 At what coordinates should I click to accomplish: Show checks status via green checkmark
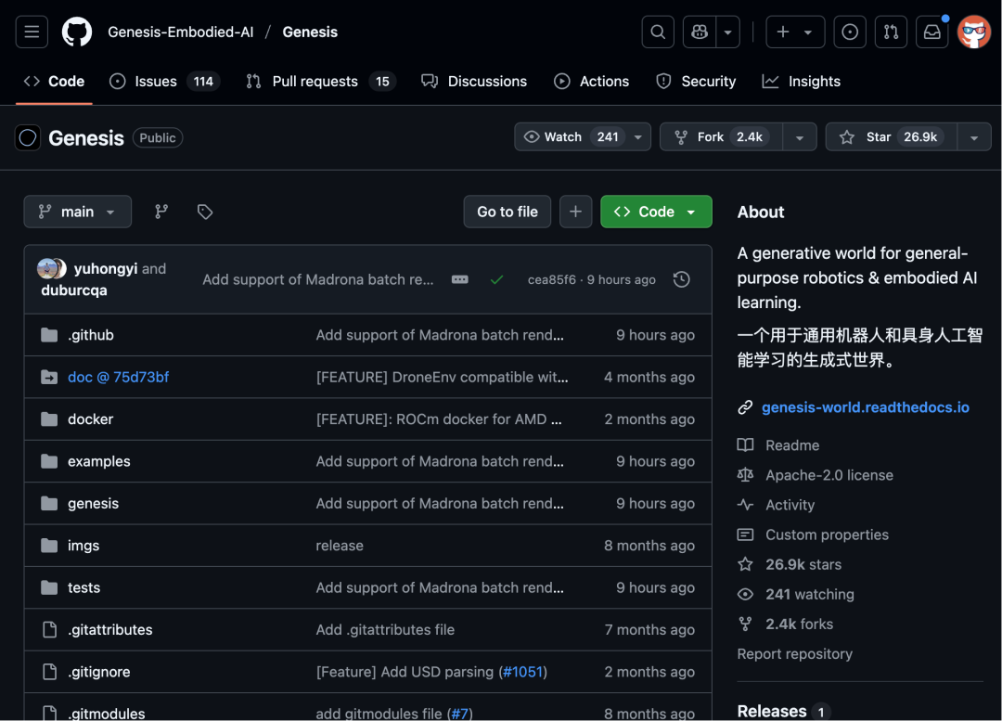496,279
